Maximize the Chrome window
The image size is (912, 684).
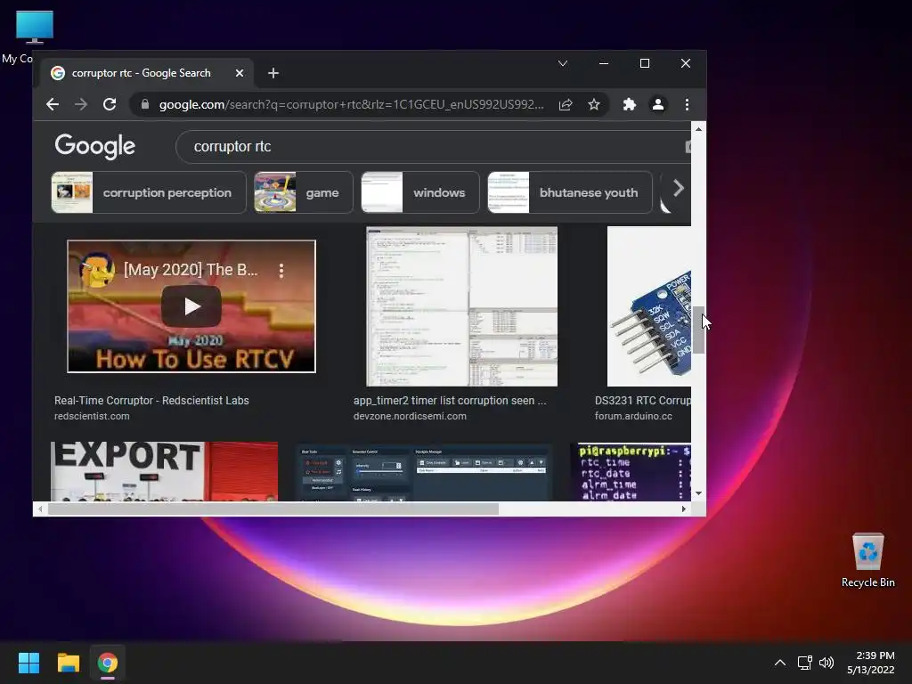(x=645, y=63)
